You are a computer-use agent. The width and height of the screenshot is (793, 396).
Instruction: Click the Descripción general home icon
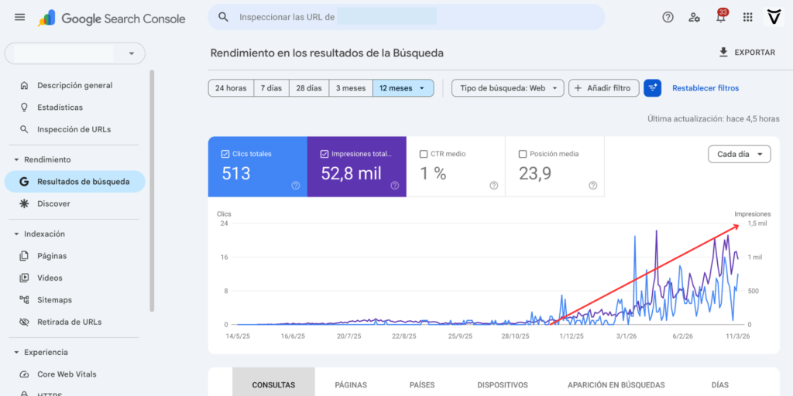tap(24, 85)
